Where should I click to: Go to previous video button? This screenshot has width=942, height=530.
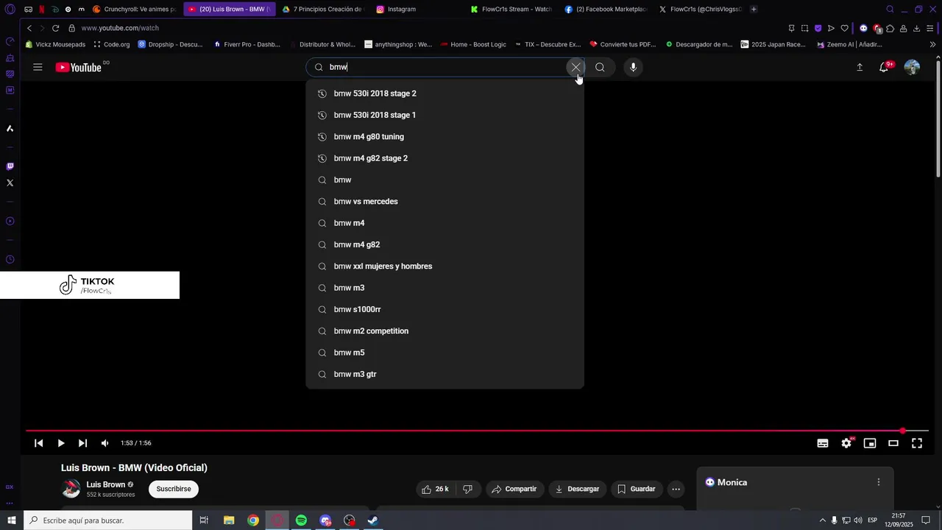point(39,443)
